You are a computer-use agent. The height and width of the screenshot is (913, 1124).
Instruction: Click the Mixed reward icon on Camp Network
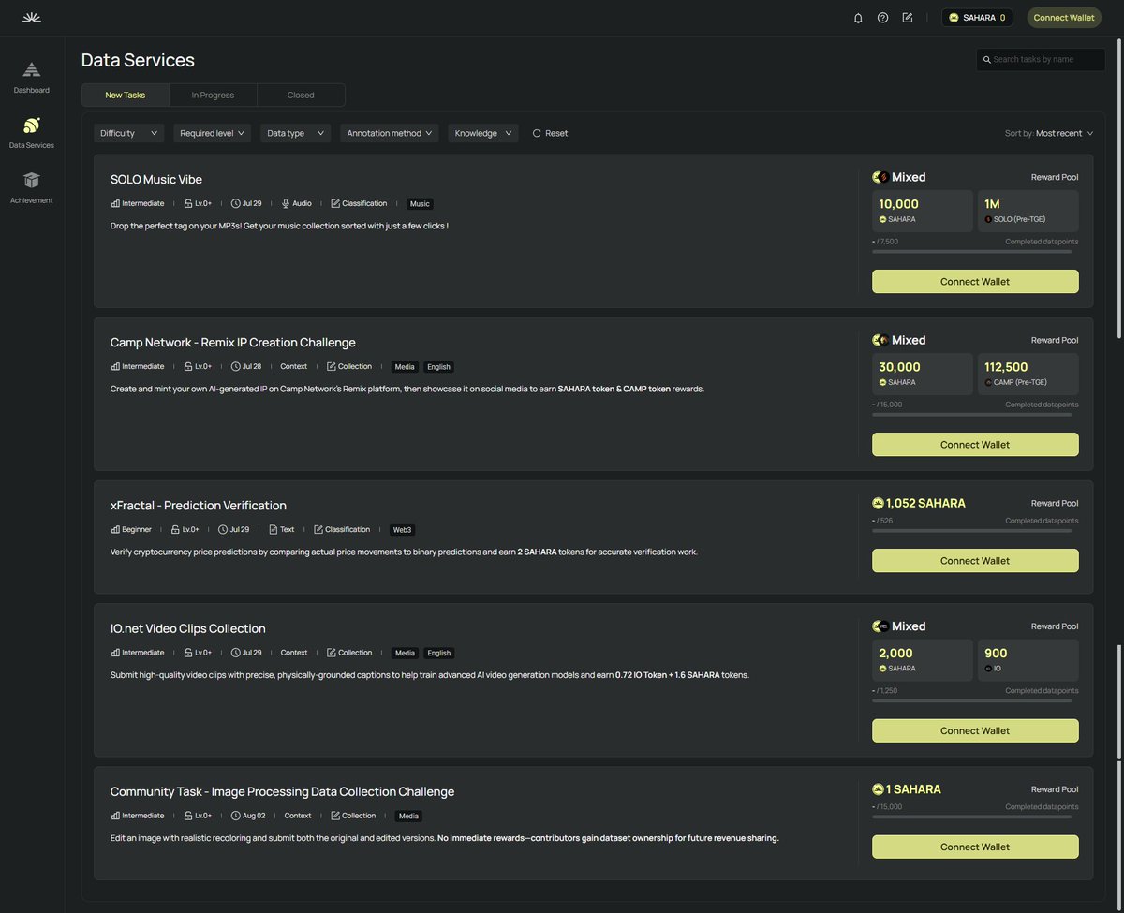[x=880, y=340]
